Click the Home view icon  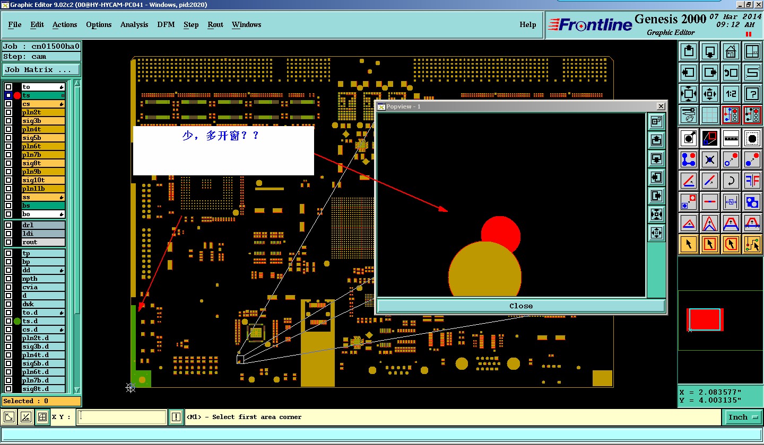[731, 51]
